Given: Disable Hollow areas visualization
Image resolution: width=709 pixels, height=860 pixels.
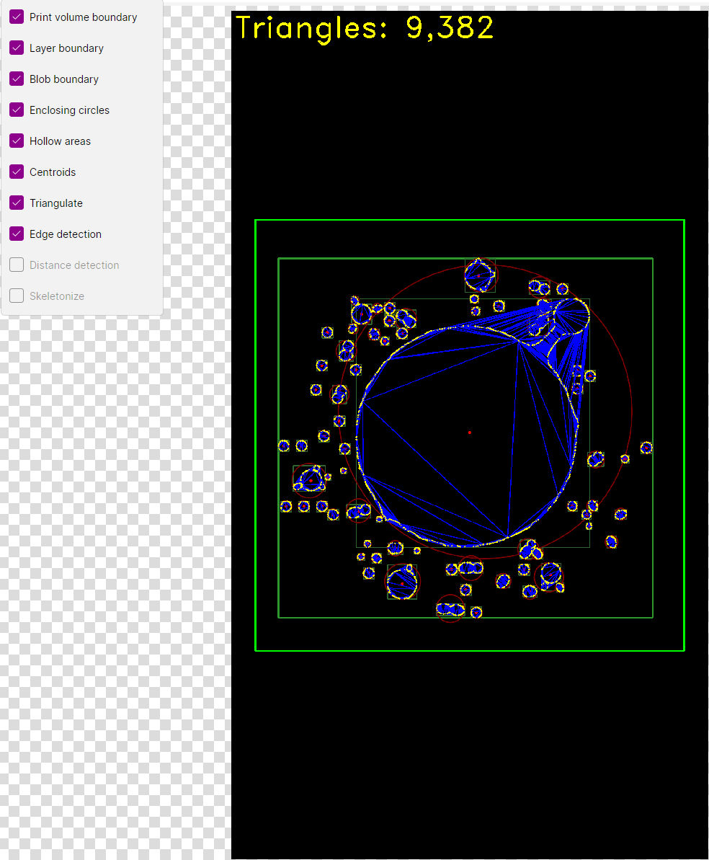Looking at the screenshot, I should [16, 141].
